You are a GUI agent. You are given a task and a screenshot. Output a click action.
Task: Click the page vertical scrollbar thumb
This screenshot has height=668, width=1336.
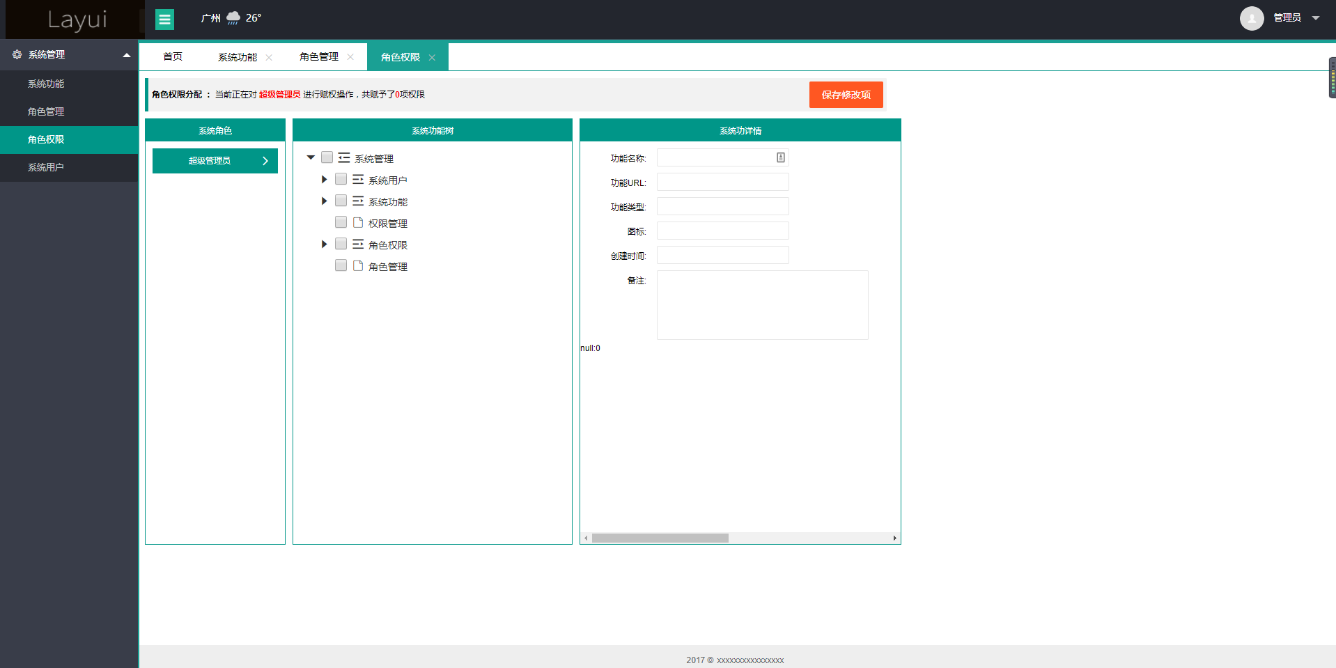click(x=1333, y=77)
